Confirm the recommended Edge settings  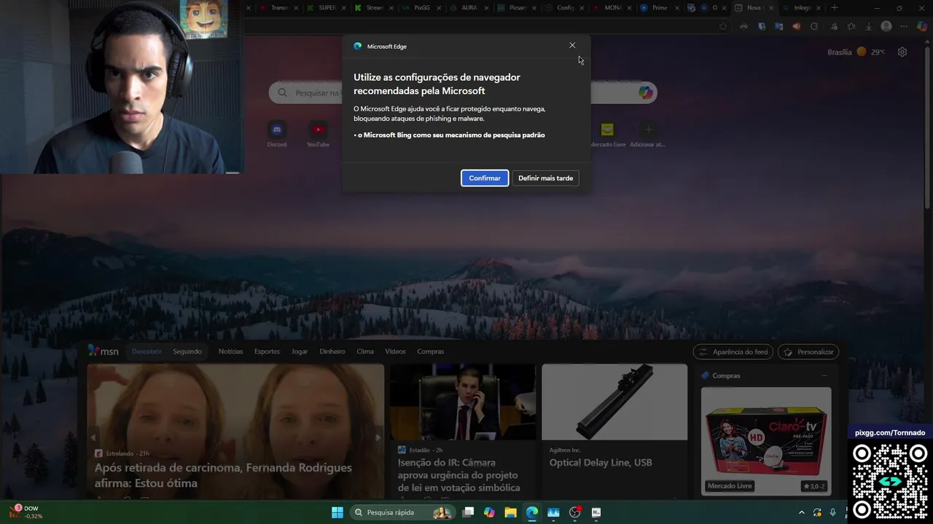tap(485, 178)
